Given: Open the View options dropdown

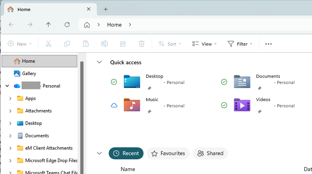Looking at the screenshot, I should [204, 44].
